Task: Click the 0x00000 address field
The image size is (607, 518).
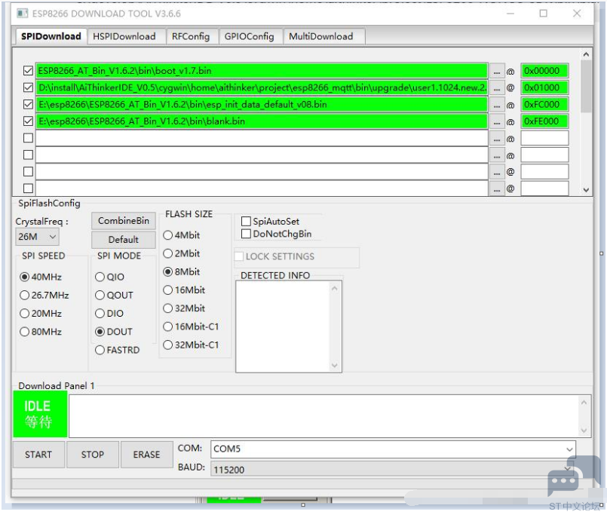Action: pyautogui.click(x=544, y=71)
